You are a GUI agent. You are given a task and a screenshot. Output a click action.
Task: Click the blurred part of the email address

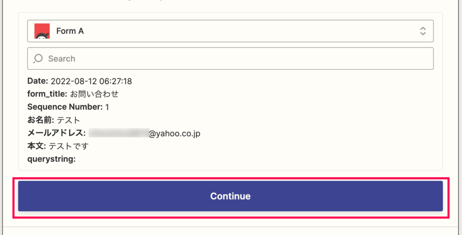tap(119, 133)
